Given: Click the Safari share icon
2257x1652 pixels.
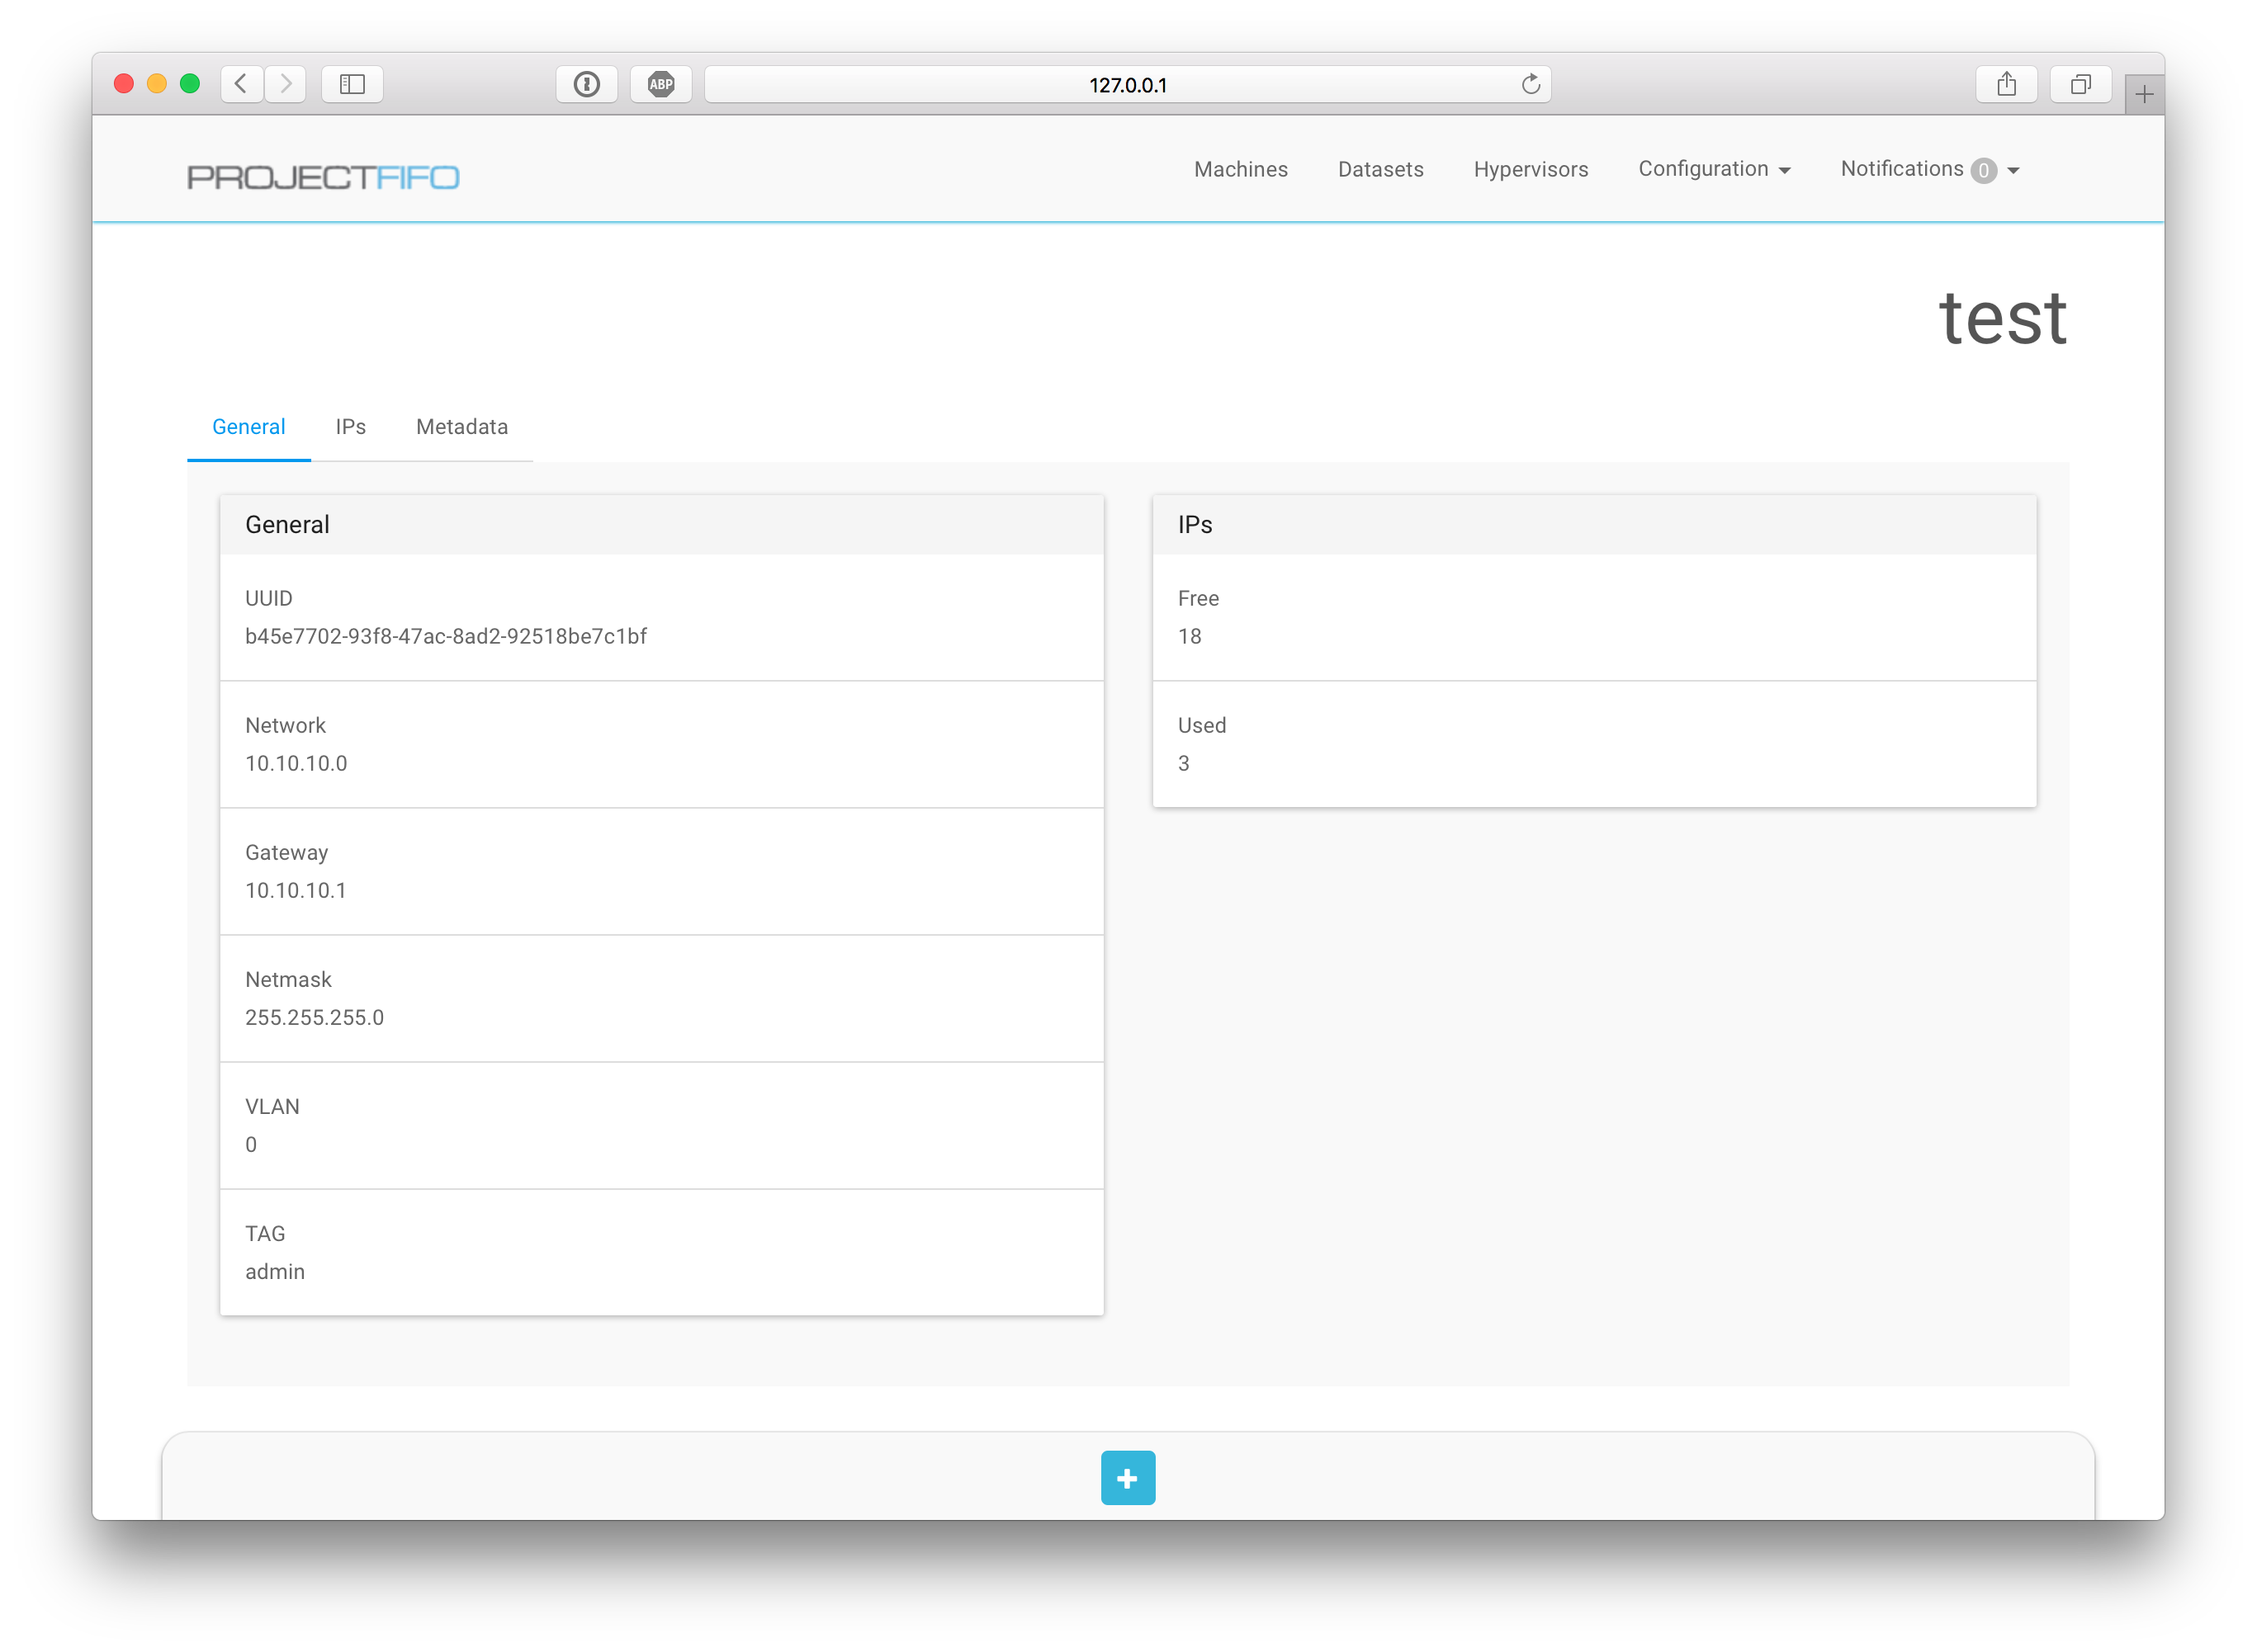Looking at the screenshot, I should click(2006, 84).
